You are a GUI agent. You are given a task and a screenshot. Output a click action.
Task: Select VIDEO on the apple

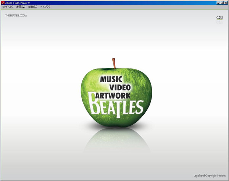(120, 88)
